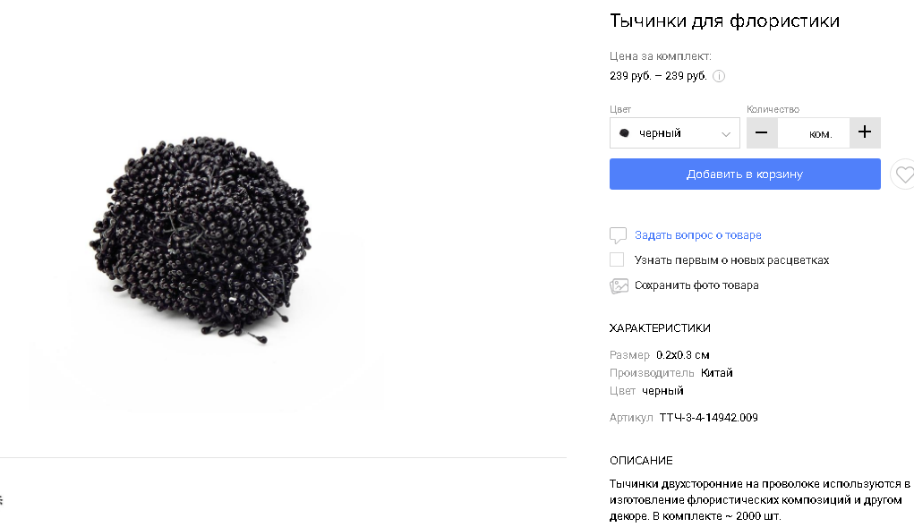Tick the new color notifications checkbox

(x=617, y=259)
